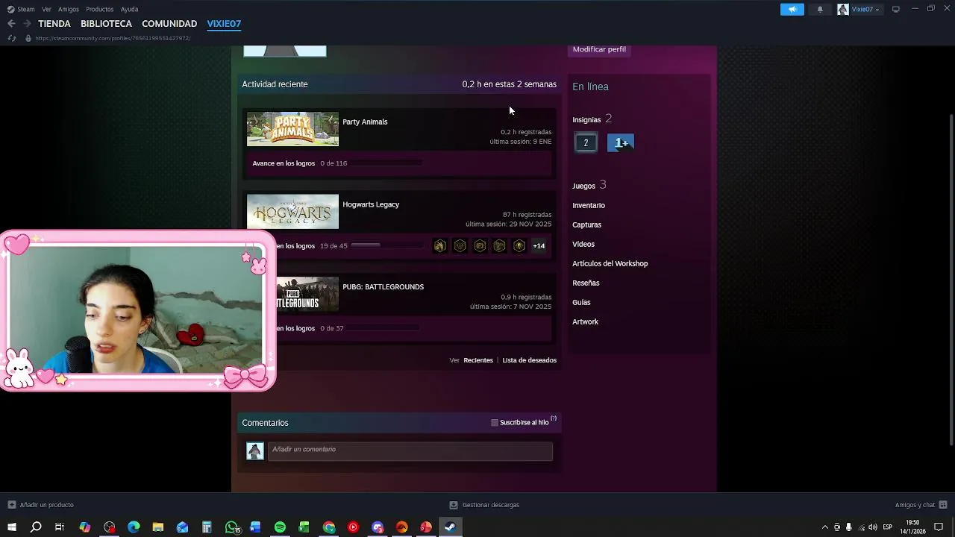
Task: Click the third Hogwarts Legacy achievement icon
Action: [480, 245]
